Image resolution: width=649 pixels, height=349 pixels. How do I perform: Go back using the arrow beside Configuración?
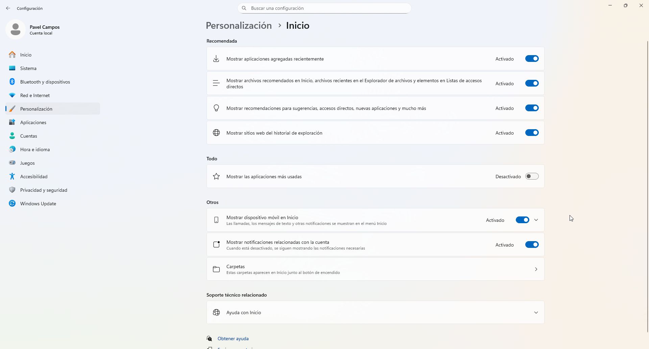click(8, 8)
